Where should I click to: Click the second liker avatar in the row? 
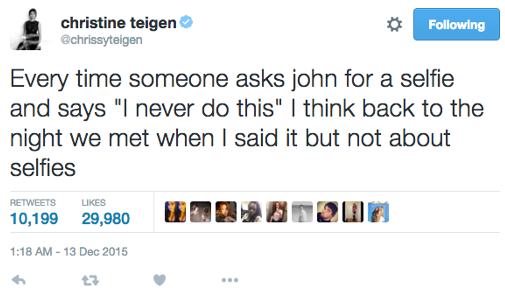[x=200, y=212]
